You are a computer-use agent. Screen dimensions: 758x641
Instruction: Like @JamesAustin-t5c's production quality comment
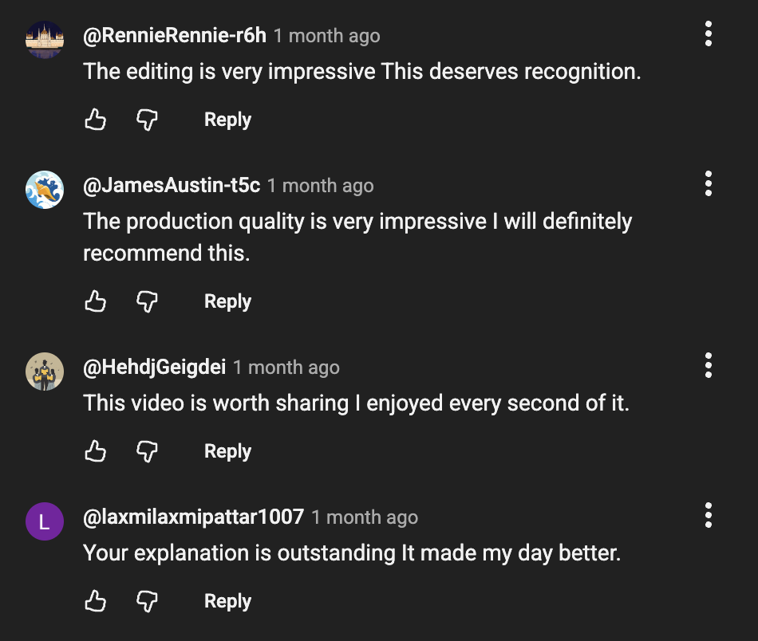pos(96,301)
